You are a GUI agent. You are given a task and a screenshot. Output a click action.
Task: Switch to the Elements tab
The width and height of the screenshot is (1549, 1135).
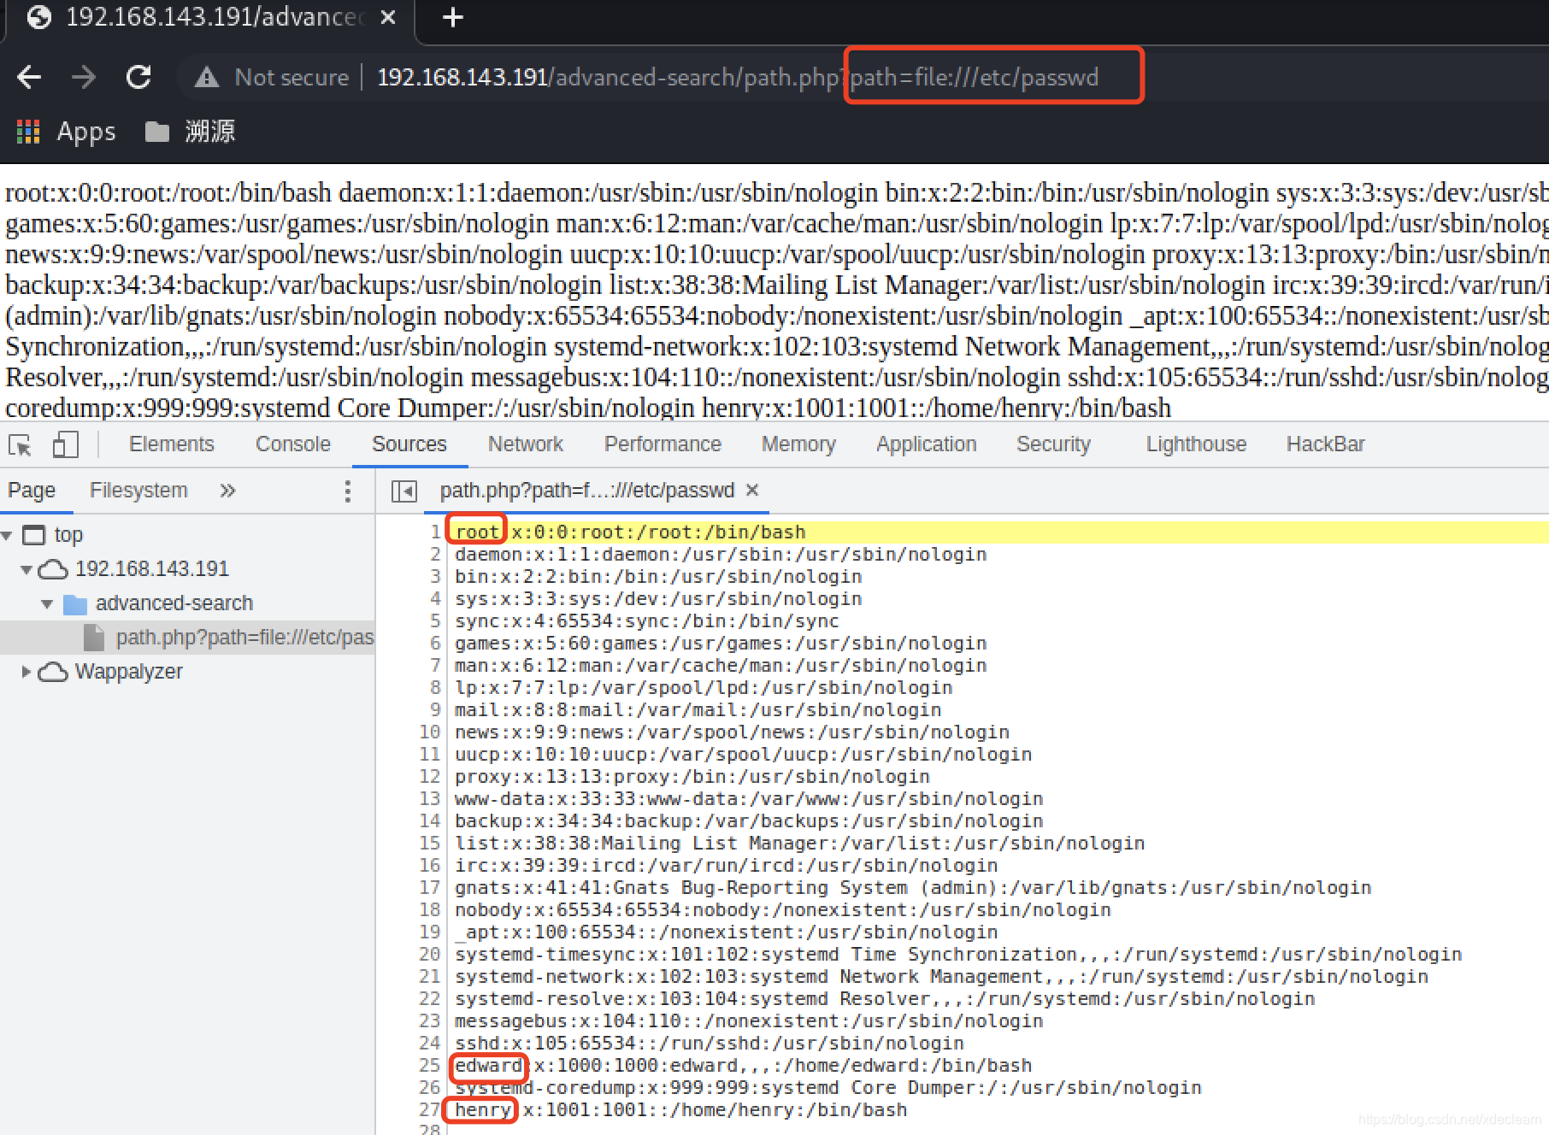(172, 444)
